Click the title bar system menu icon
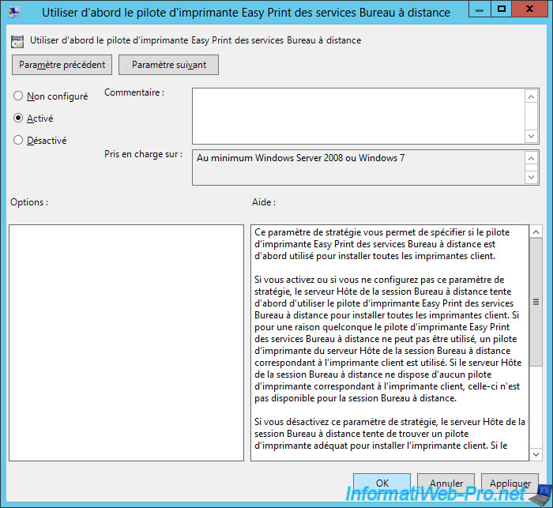 tap(14, 12)
